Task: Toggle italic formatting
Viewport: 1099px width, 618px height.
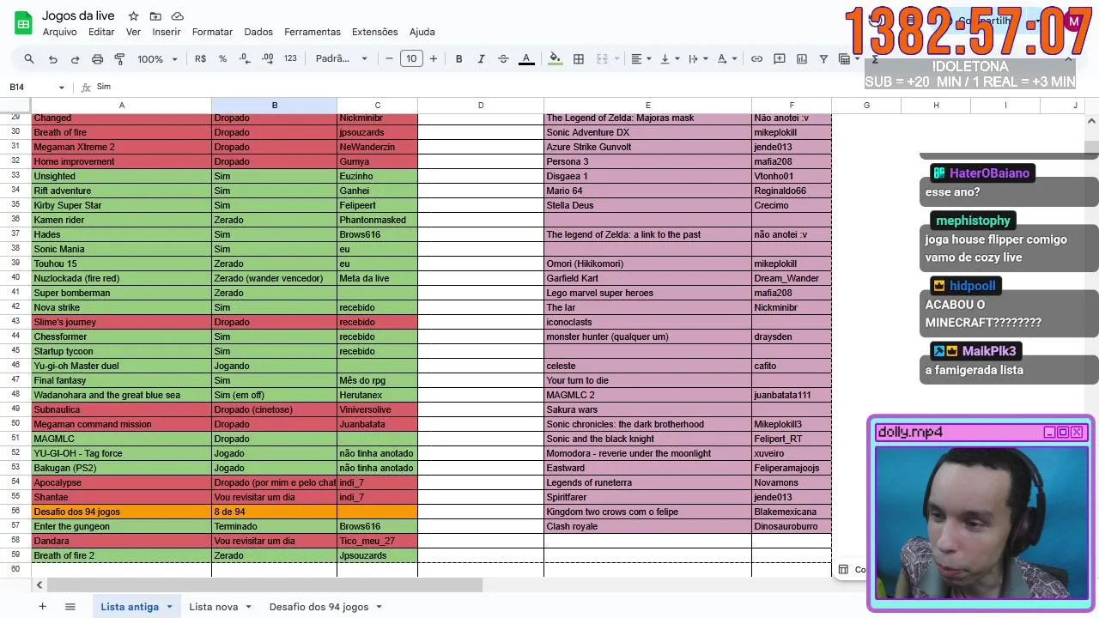Action: coord(481,59)
